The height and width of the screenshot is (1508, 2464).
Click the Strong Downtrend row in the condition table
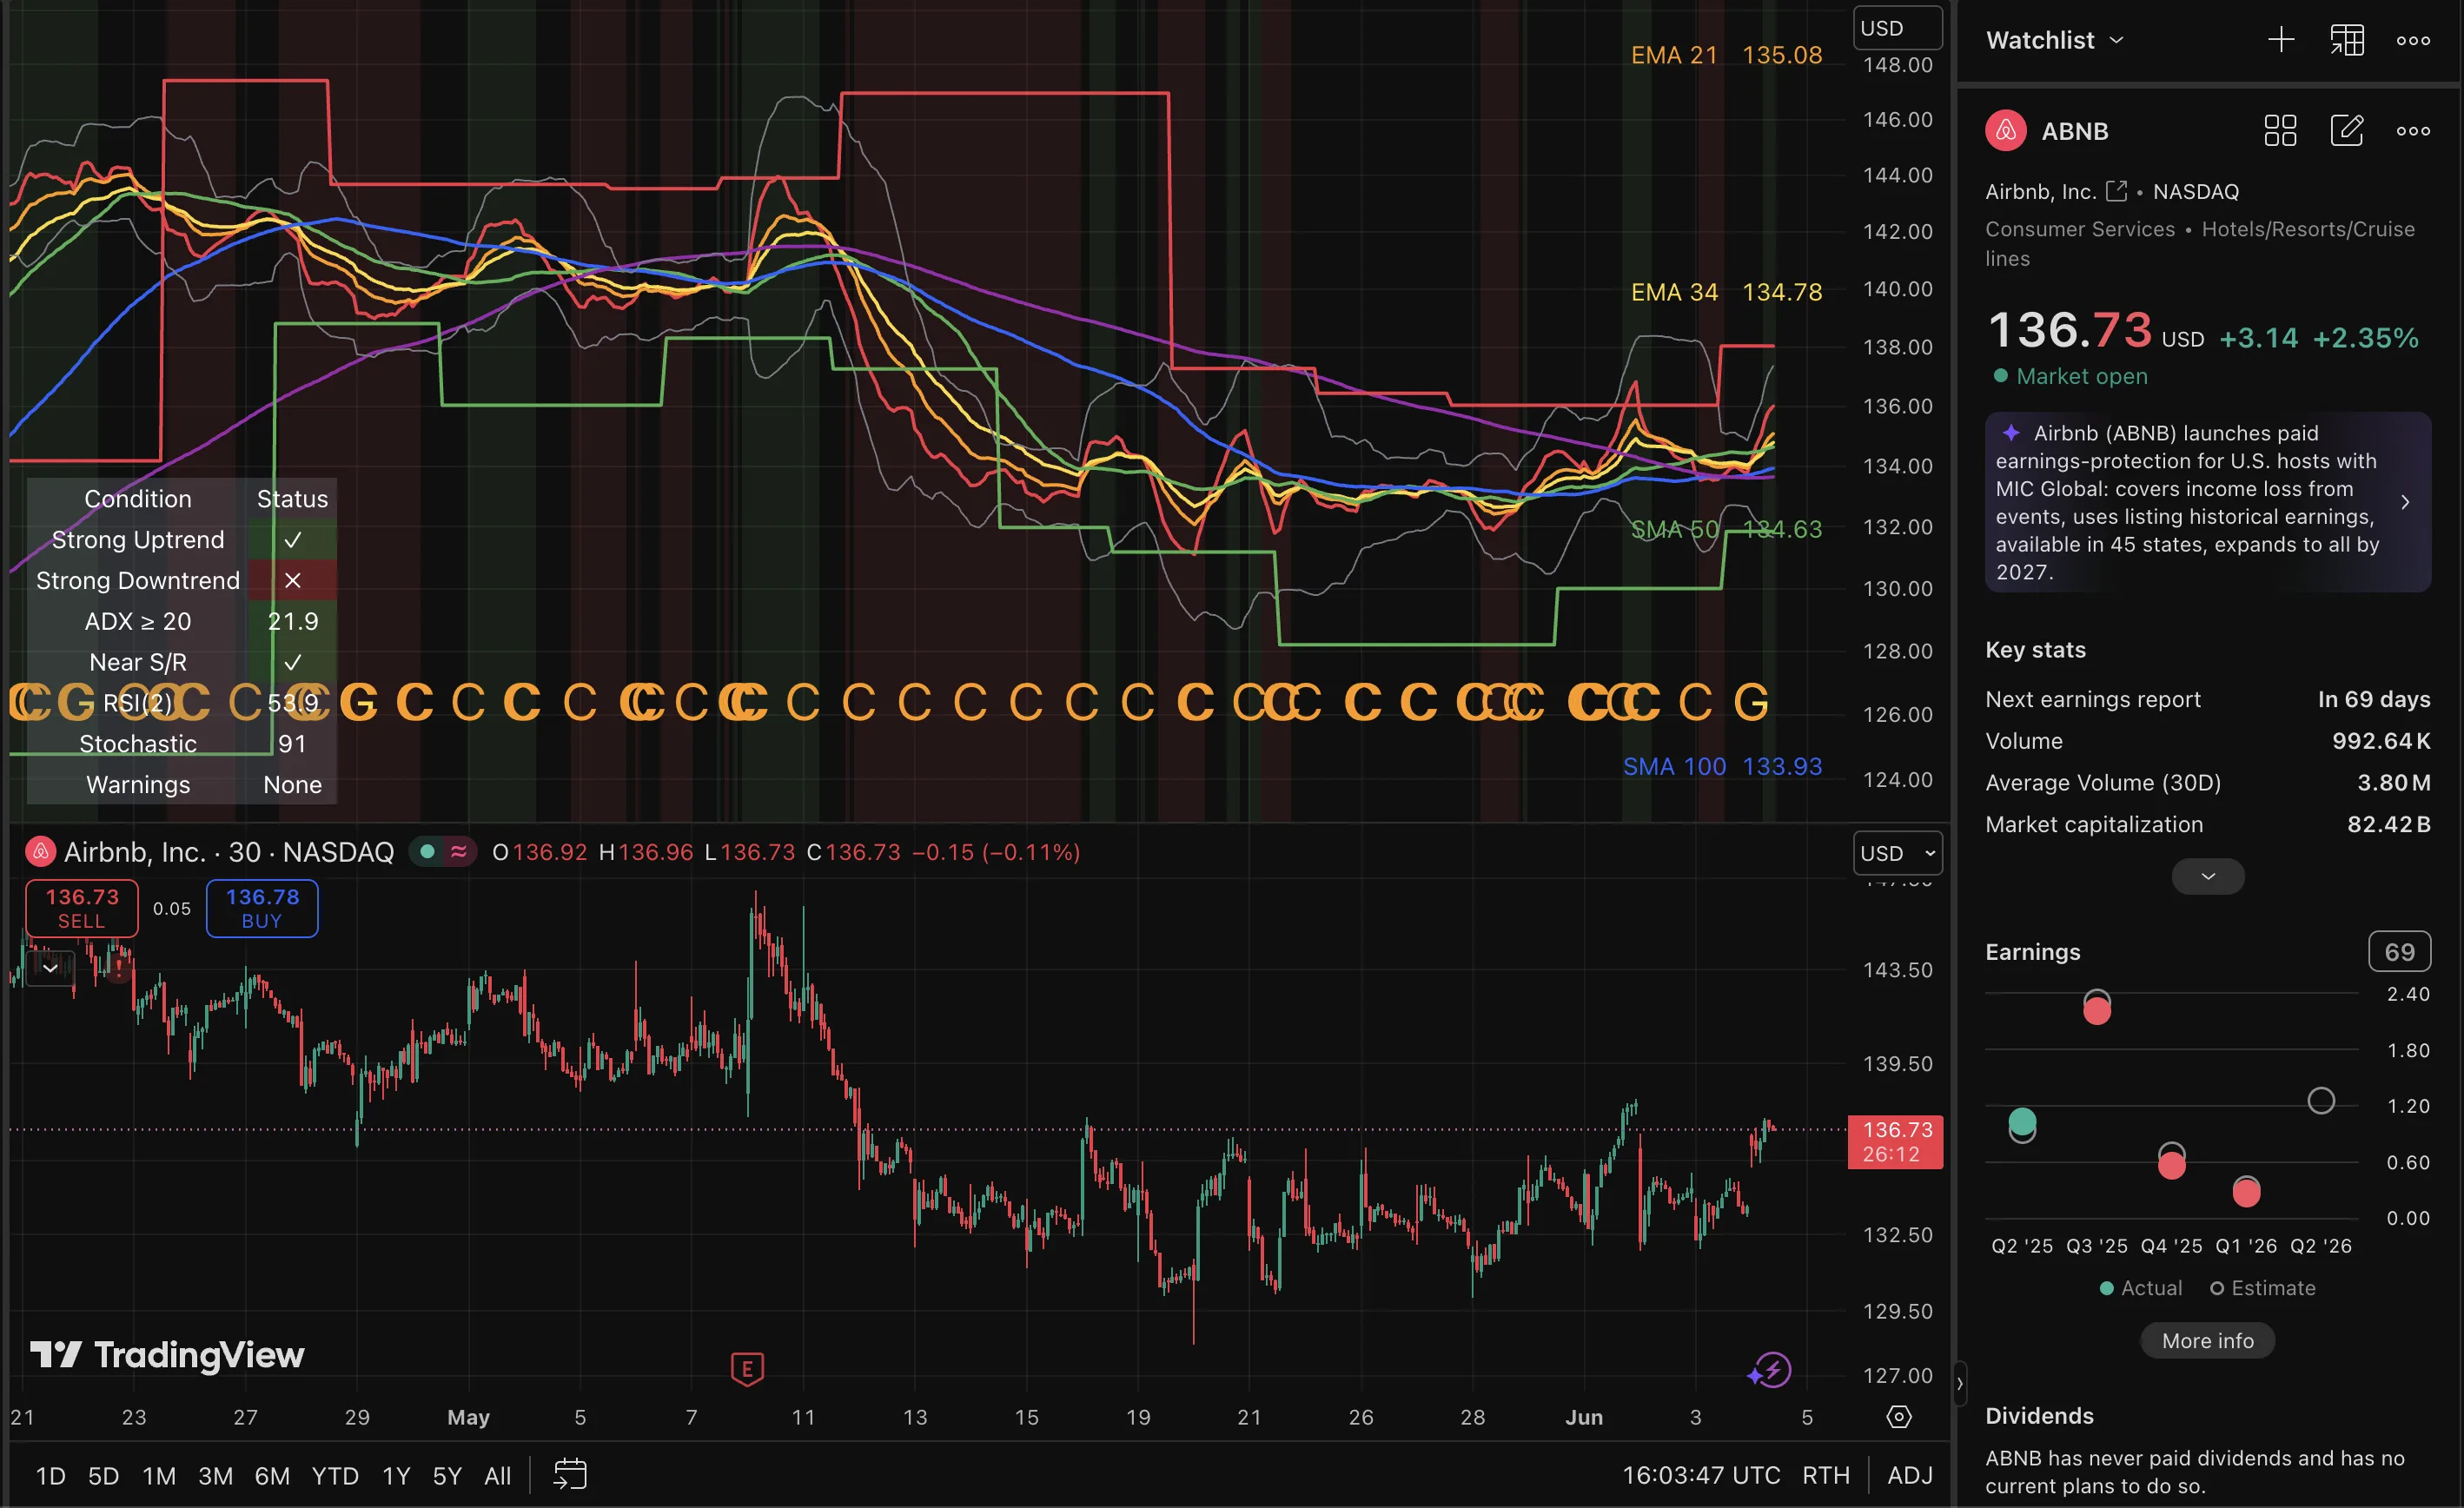tap(182, 580)
